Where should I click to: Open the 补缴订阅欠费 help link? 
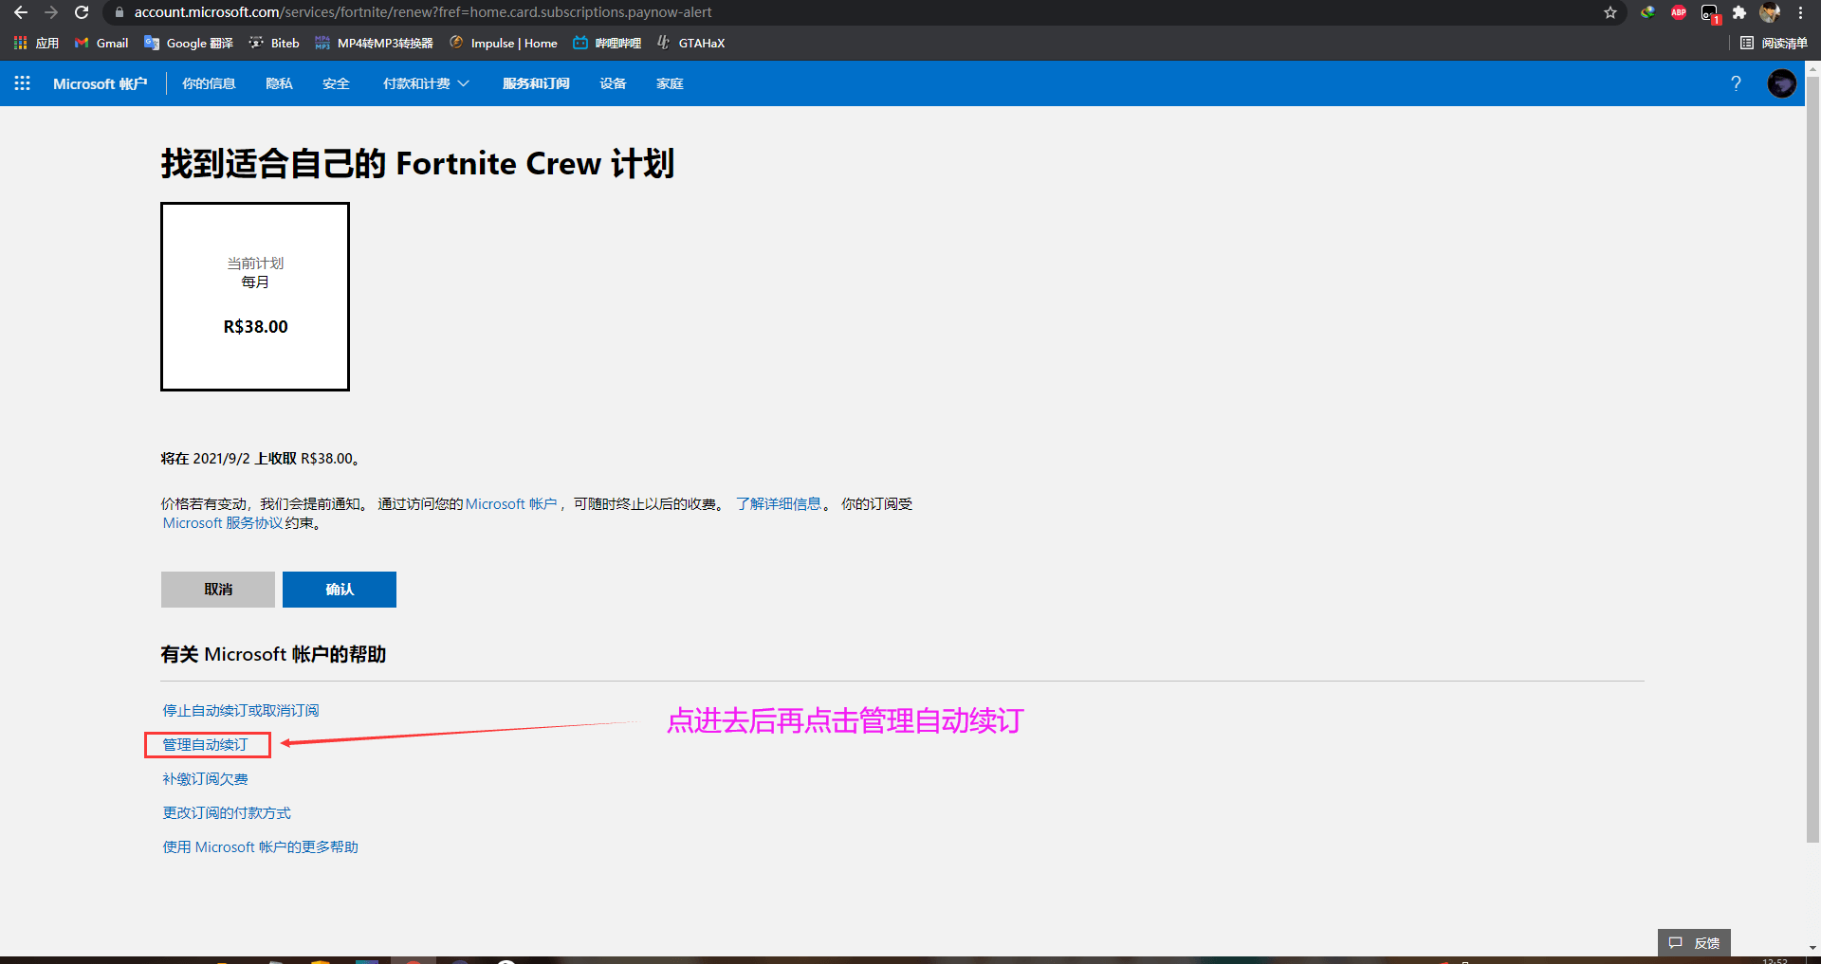[x=205, y=779]
